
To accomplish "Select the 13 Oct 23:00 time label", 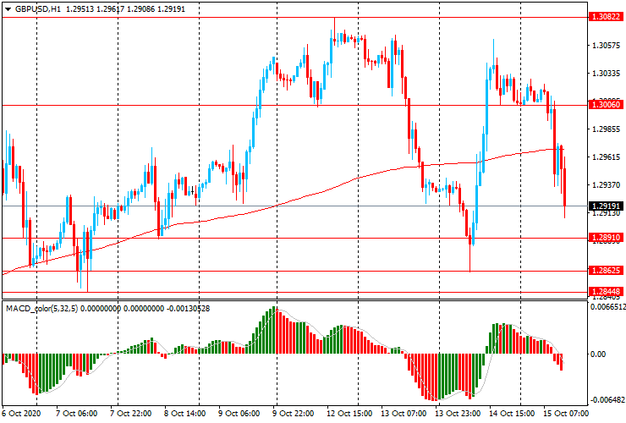I will 458,413.
